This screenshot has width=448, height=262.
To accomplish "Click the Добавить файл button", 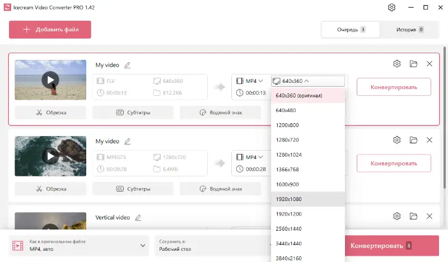I will (50, 30).
